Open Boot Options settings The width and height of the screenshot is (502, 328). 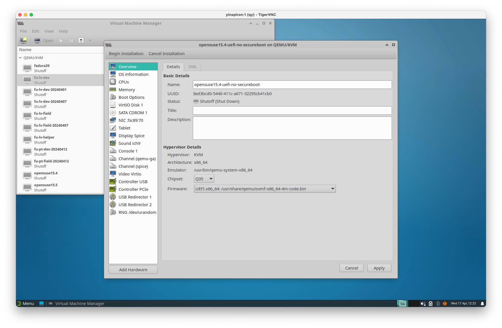click(x=133, y=97)
